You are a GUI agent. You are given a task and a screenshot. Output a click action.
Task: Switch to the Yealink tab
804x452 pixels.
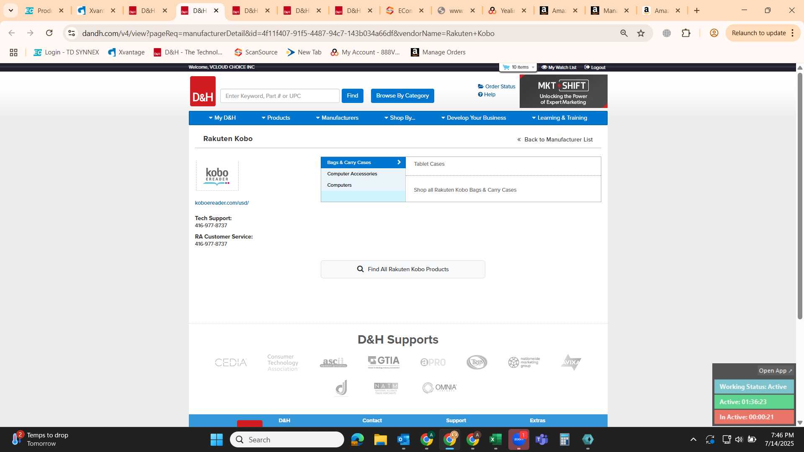(508, 11)
